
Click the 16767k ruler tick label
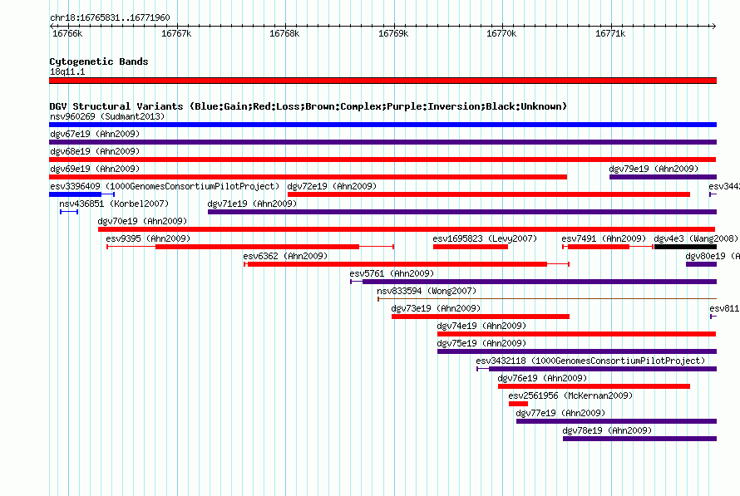tap(176, 33)
